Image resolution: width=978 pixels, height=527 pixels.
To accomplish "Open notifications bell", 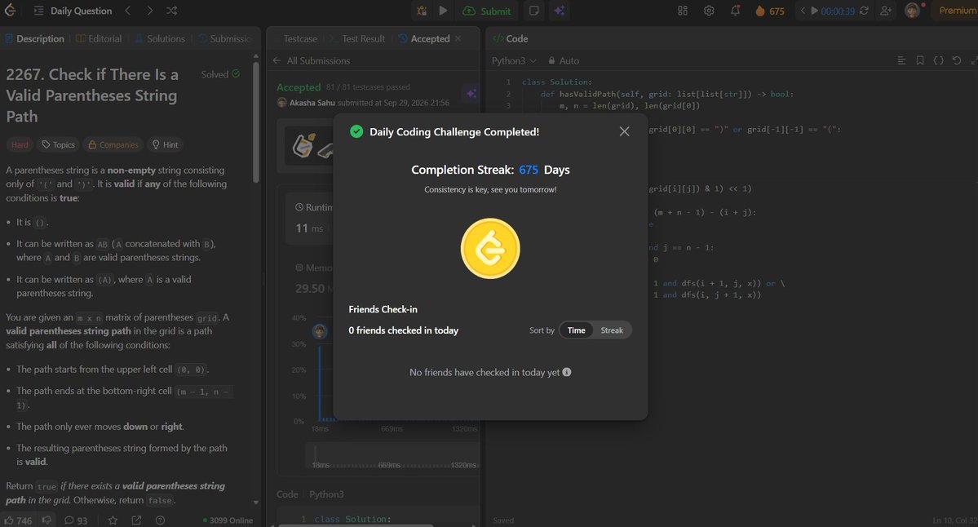I will click(736, 11).
